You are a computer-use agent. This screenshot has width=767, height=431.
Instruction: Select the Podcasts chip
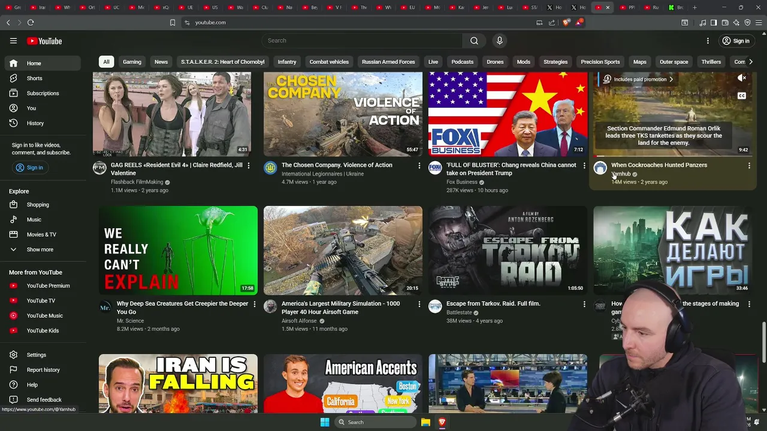point(462,62)
